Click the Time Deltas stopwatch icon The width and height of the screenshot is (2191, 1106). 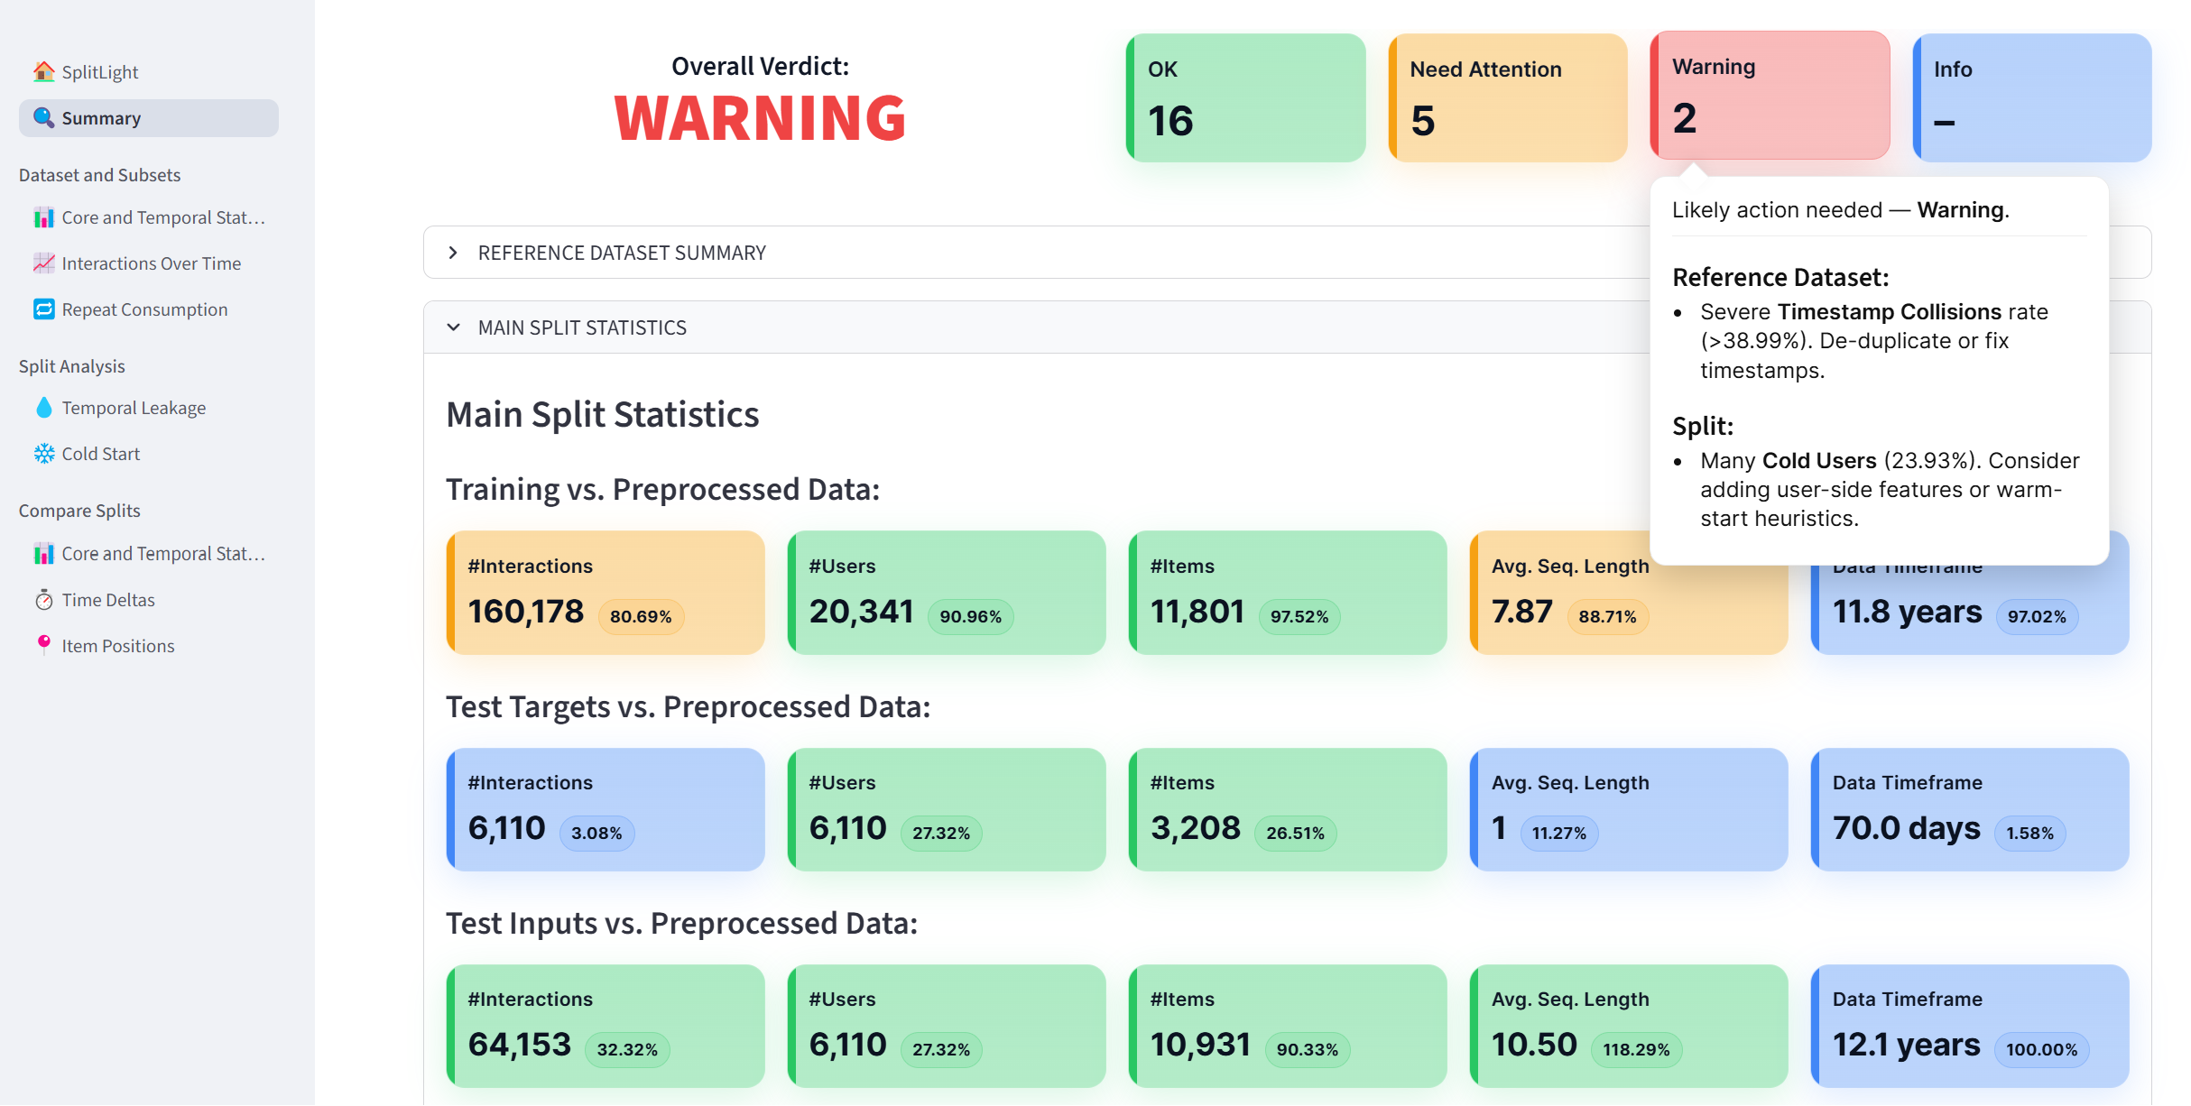point(43,600)
